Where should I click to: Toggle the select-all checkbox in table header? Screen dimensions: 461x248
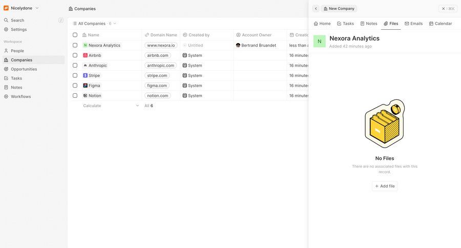75,35
